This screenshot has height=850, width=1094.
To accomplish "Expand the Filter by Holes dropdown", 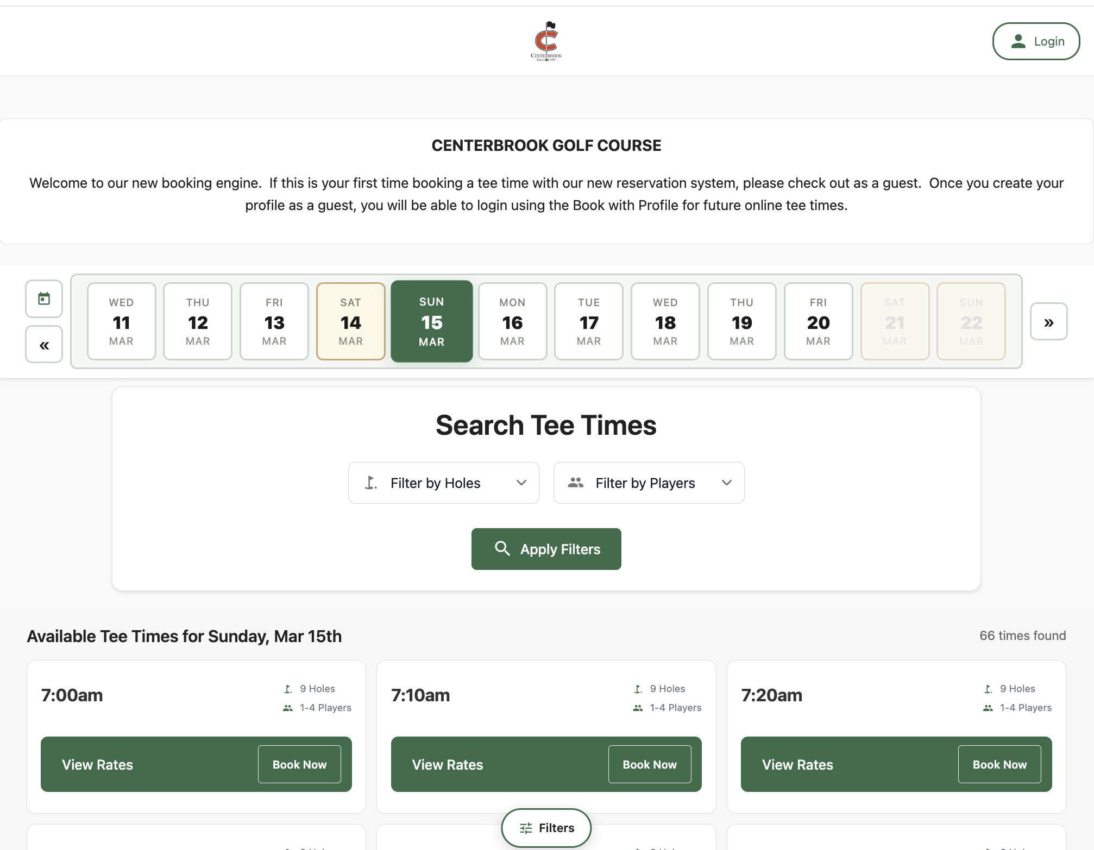I will 521,483.
